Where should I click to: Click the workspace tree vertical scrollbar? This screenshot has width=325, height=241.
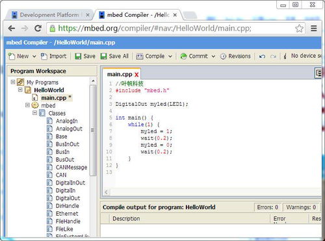click(x=93, y=130)
